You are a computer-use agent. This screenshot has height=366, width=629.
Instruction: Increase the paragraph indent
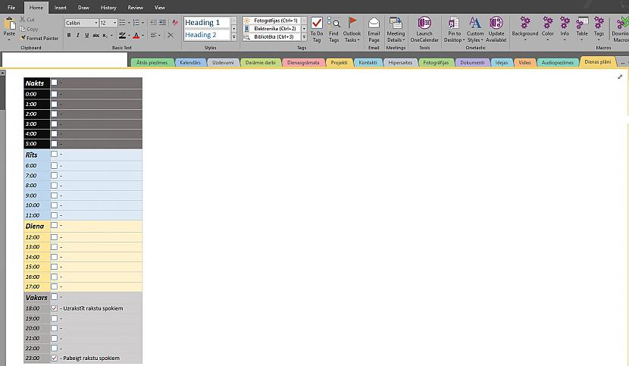(162, 23)
